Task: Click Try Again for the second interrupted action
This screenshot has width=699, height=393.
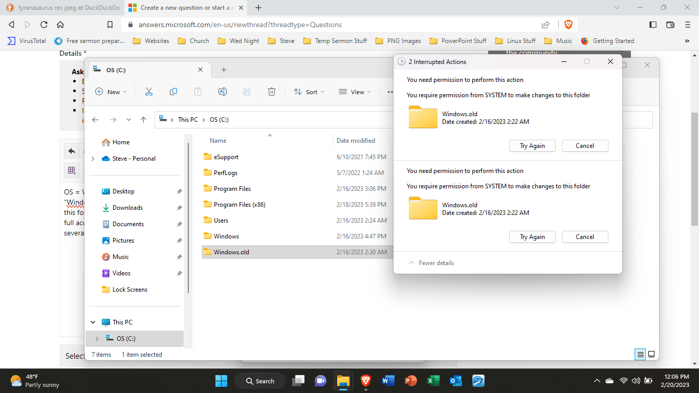Action: [x=532, y=237]
